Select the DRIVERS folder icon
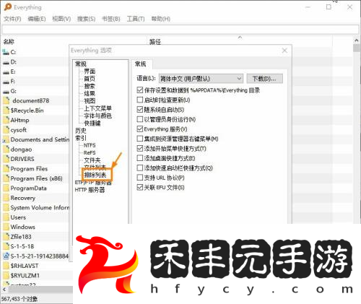The width and height of the screenshot is (361, 304). tap(6, 159)
